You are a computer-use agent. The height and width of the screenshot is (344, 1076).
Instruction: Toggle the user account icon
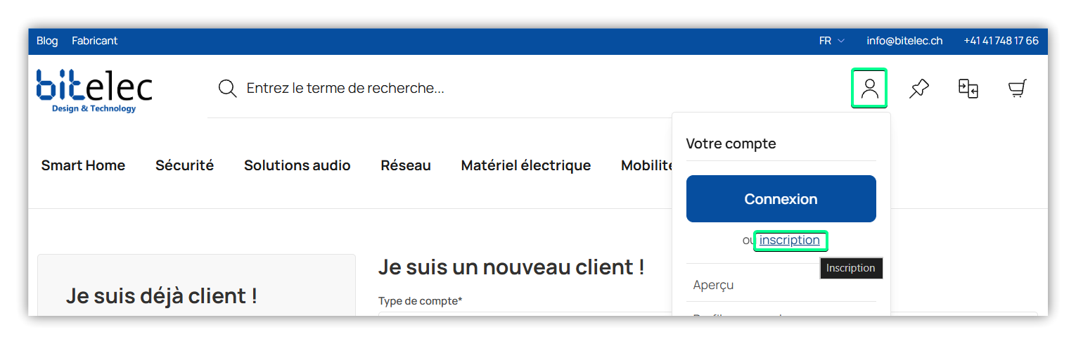click(869, 88)
